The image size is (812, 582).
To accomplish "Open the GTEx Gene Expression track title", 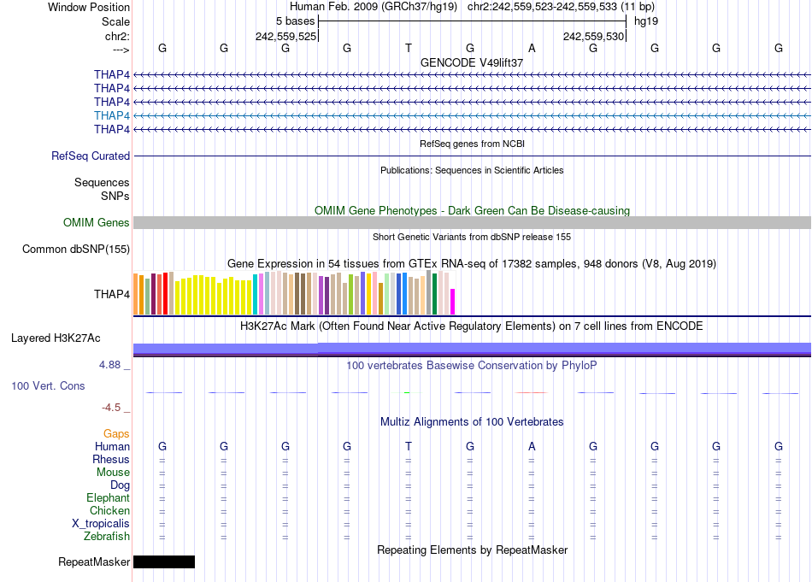I will click(472, 263).
